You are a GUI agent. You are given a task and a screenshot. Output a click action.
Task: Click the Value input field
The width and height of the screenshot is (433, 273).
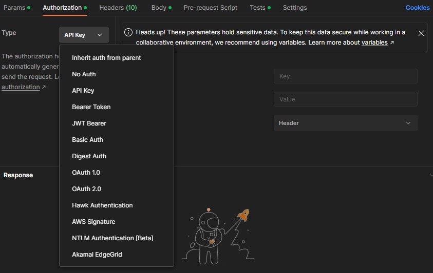pyautogui.click(x=345, y=99)
